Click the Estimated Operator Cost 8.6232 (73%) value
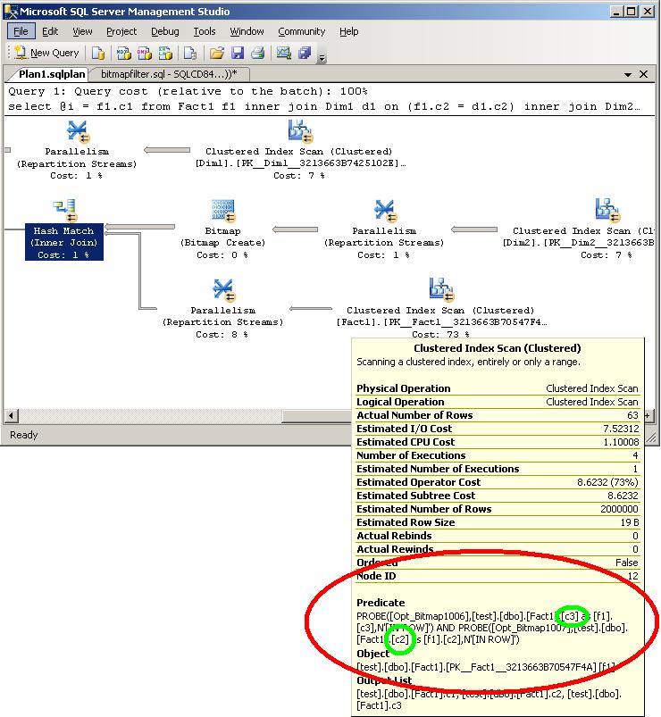Viewport: 661px width, 717px height. click(607, 482)
